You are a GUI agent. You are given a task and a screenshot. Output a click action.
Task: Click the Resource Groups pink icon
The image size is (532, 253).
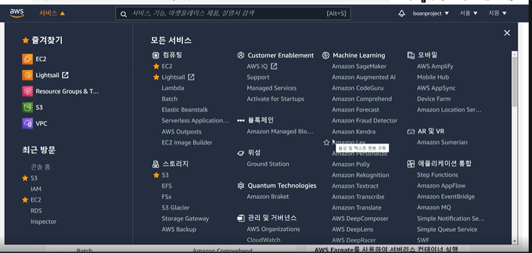(27, 91)
